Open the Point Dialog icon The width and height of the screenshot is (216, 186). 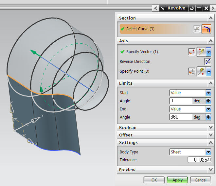click(x=192, y=71)
